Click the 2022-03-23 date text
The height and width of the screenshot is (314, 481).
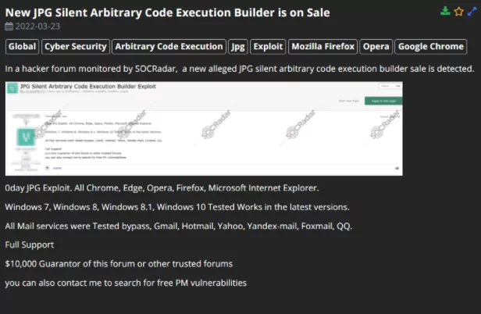[37, 27]
